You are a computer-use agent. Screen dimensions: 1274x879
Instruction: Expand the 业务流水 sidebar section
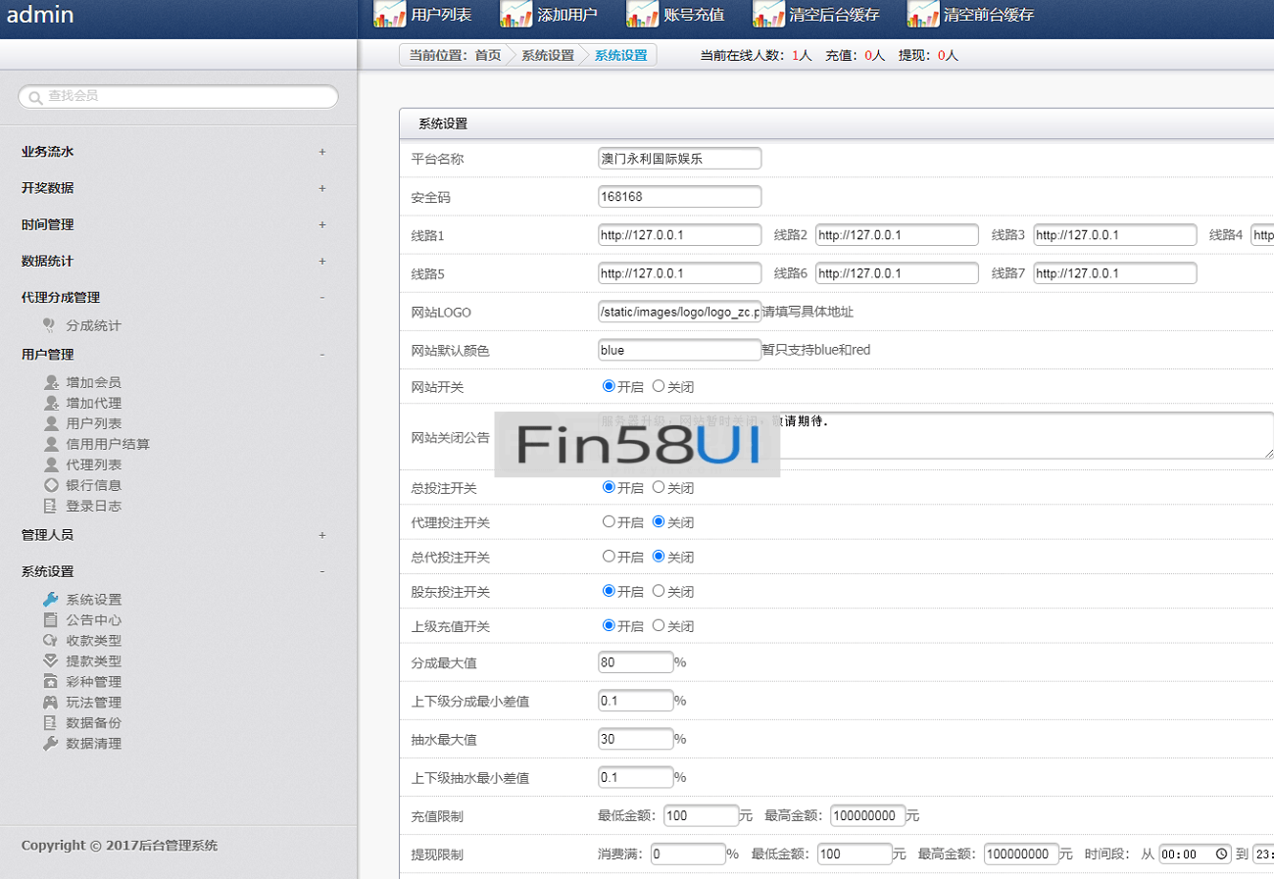click(x=322, y=152)
